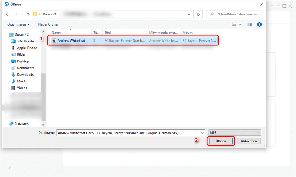Image resolution: width=296 pixels, height=177 pixels.
Task: Sort by Album column header
Action: (188, 33)
